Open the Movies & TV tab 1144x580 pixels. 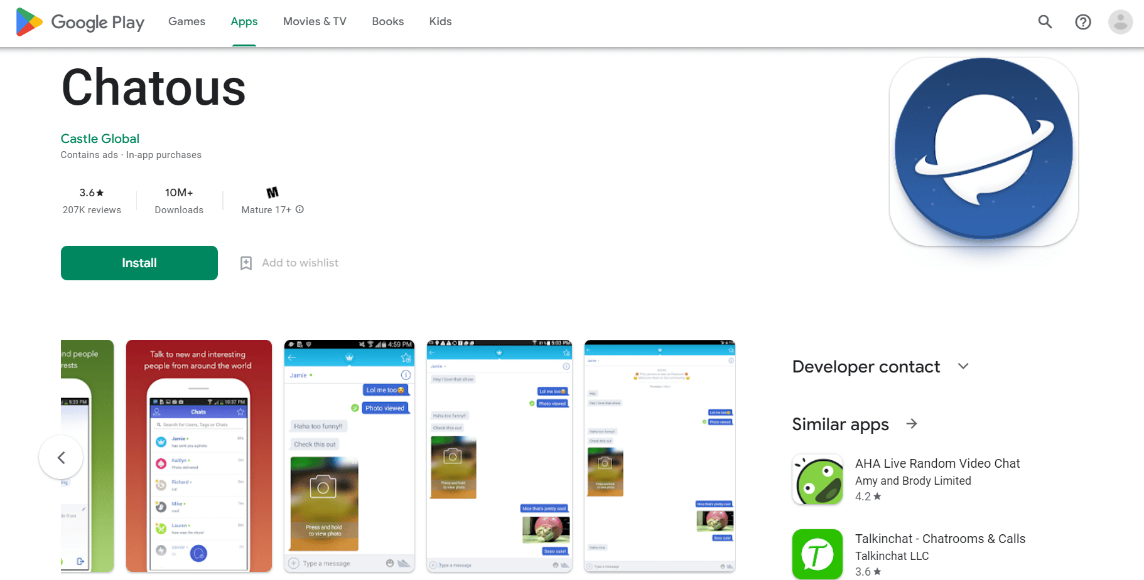315,21
